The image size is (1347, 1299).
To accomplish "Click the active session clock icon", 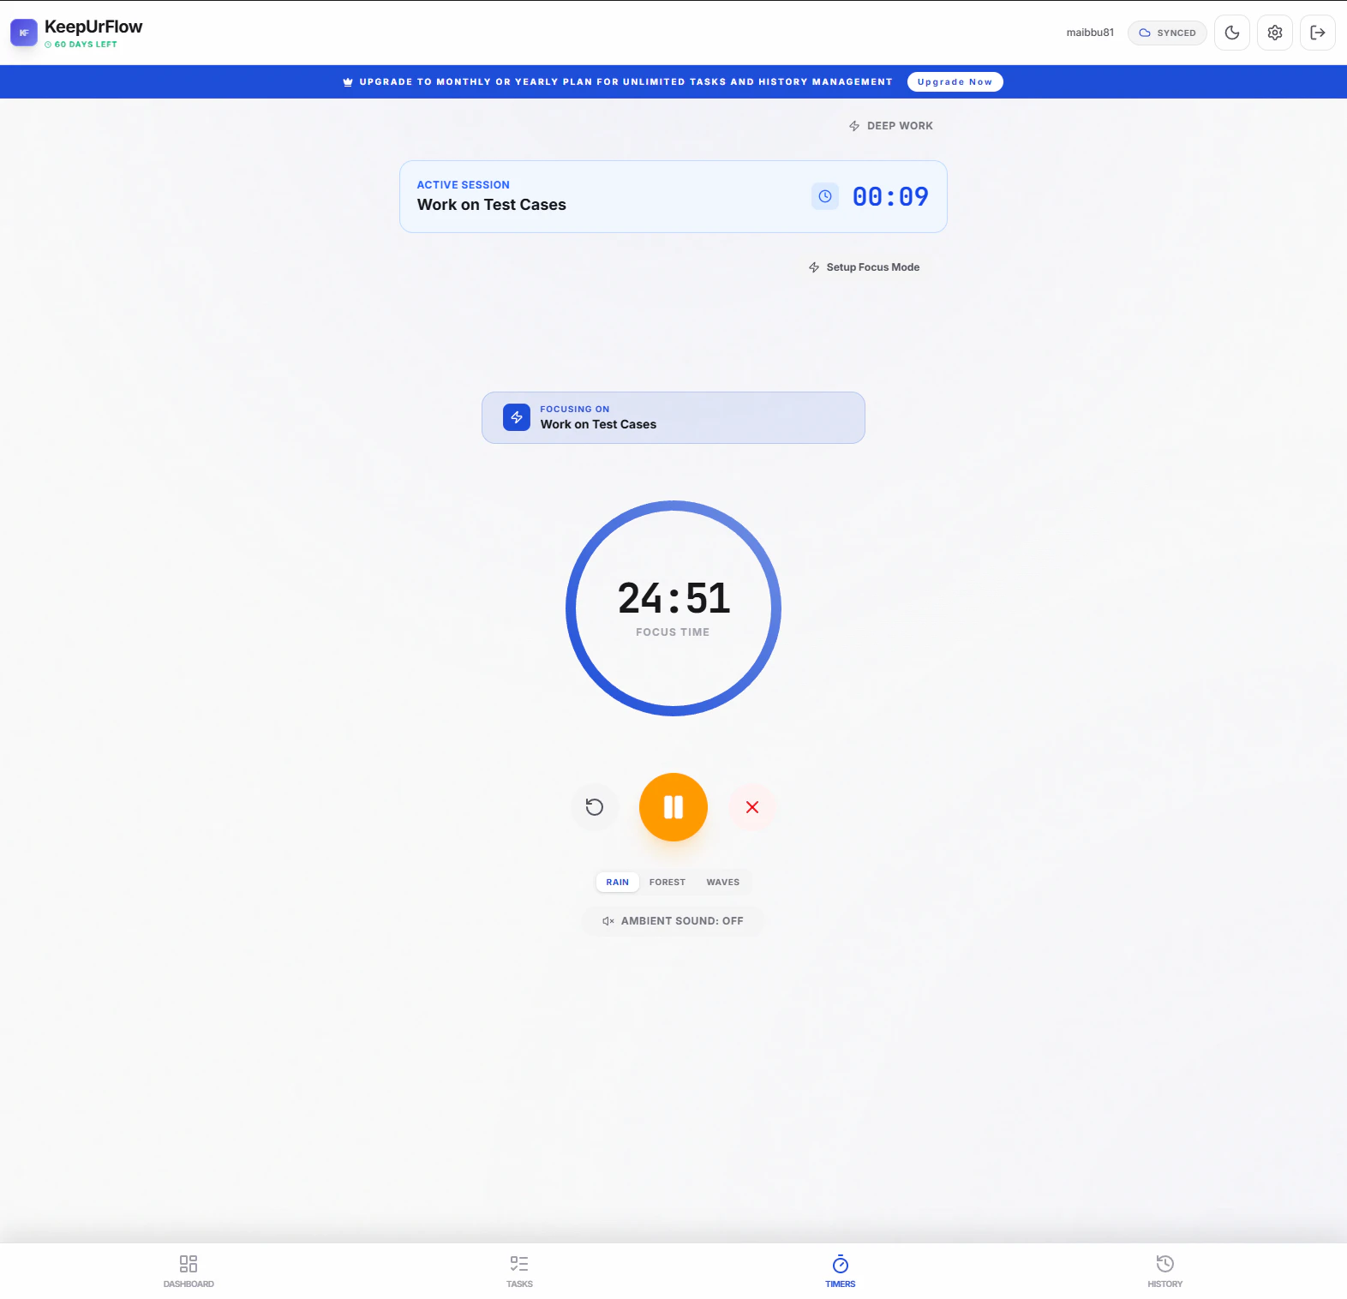I will tap(825, 196).
